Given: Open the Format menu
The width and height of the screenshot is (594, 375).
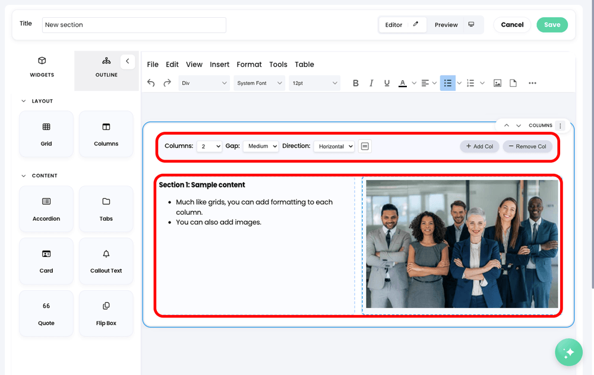Looking at the screenshot, I should click(249, 64).
